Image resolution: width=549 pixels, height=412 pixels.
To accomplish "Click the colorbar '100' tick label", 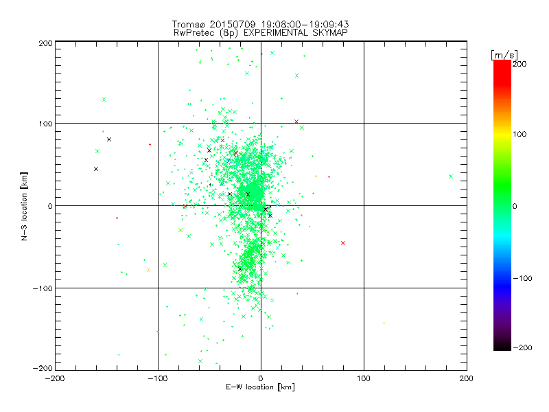I will [519, 134].
